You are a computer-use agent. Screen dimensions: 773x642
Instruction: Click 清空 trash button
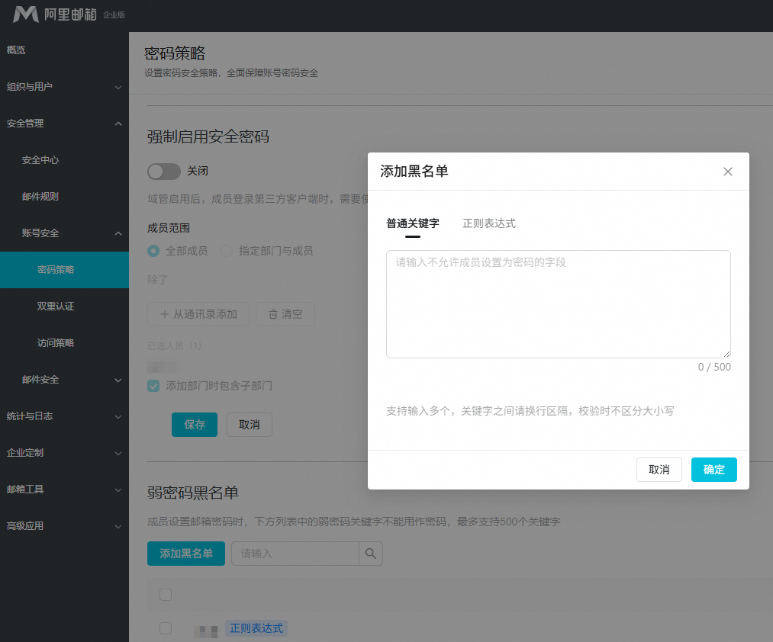pyautogui.click(x=285, y=314)
